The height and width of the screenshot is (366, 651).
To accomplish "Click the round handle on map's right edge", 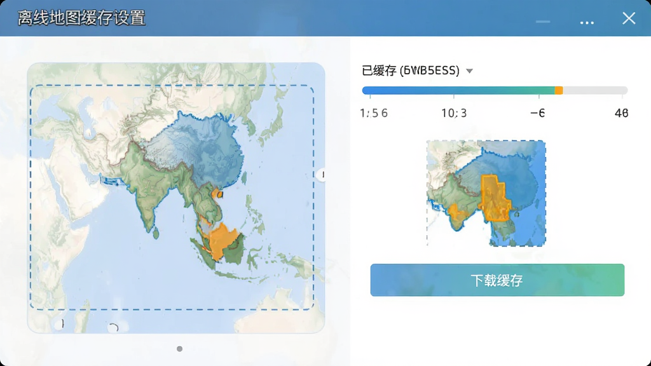I will [322, 175].
